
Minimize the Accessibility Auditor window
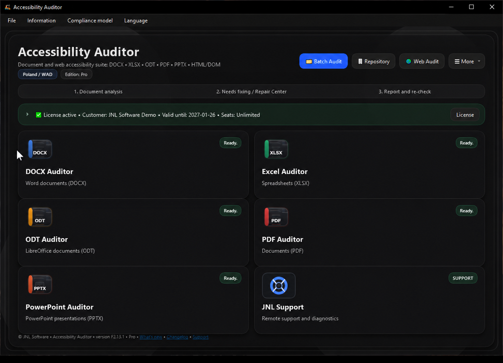point(451,7)
